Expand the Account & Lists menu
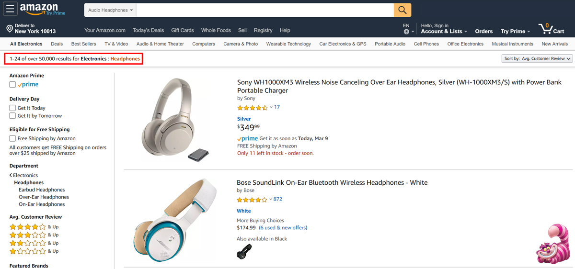Viewport: 575px width, 269px height. pyautogui.click(x=444, y=32)
